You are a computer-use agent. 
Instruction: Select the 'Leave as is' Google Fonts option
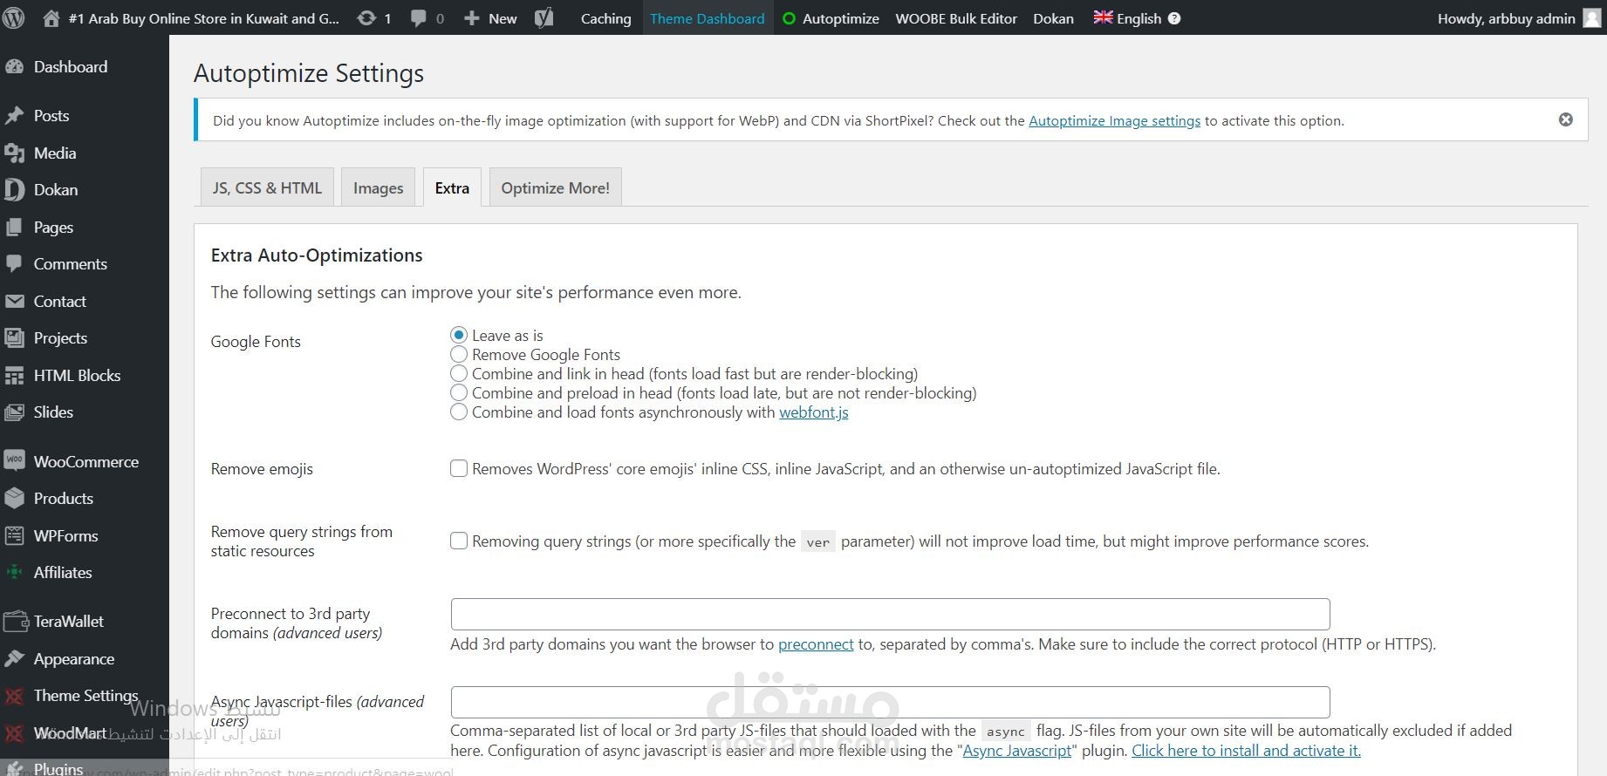[459, 335]
